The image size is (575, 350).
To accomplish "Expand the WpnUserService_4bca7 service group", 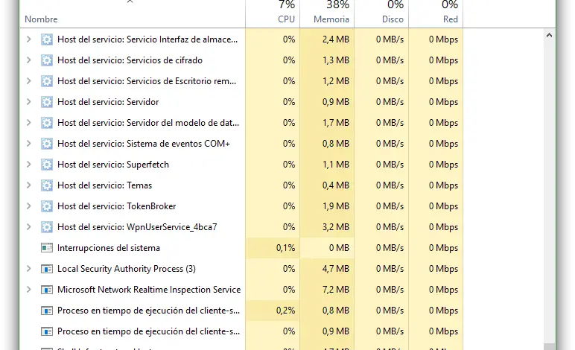I will pyautogui.click(x=28, y=227).
